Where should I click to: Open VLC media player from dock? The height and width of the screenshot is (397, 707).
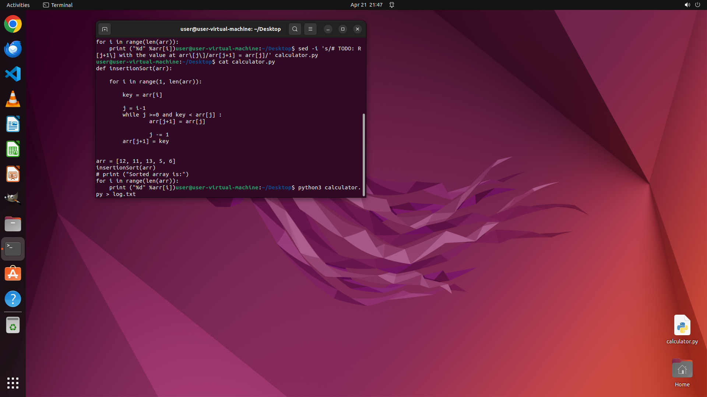(13, 99)
